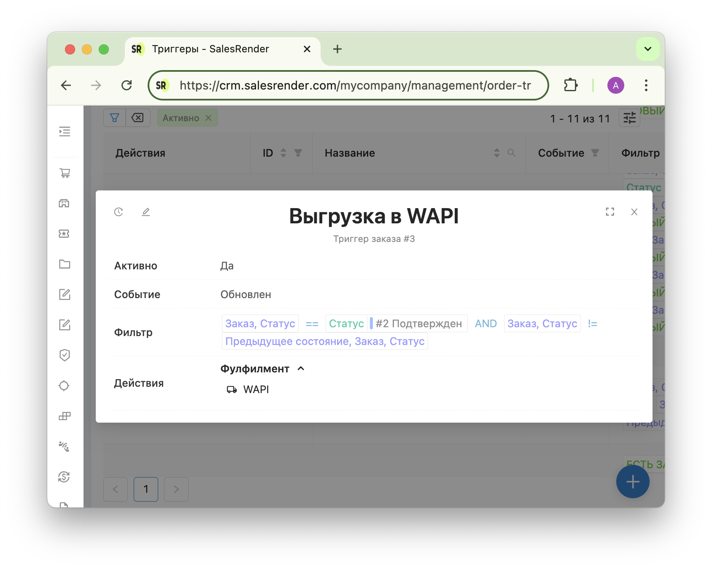Select page 1 in pagination
Screen dimensions: 712x570
(146, 489)
